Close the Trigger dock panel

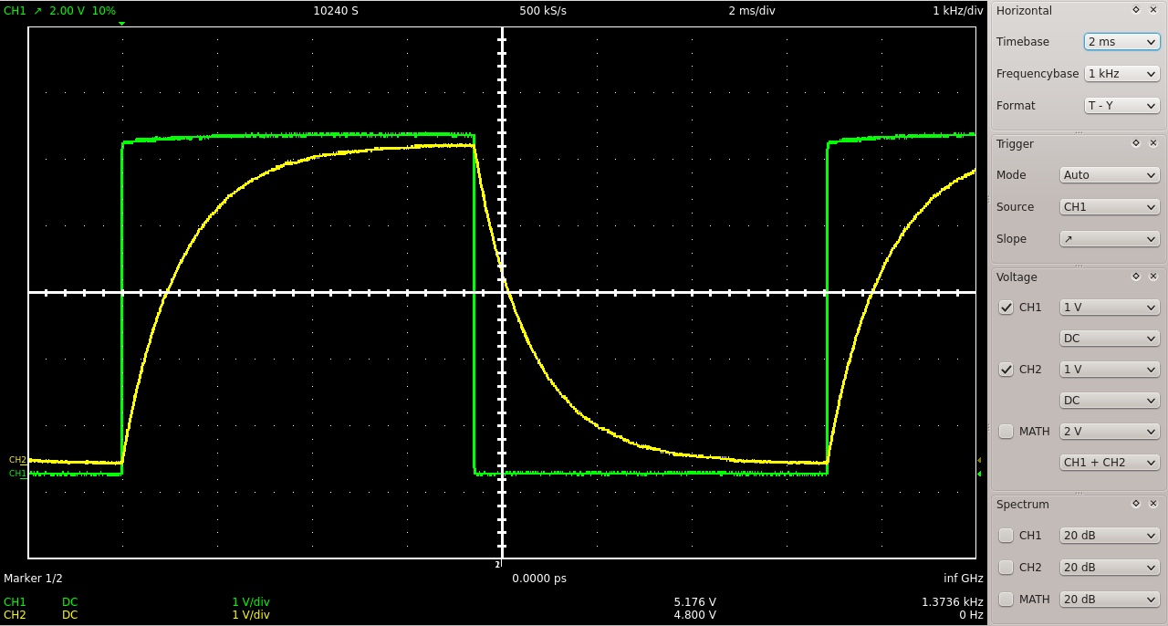[1152, 143]
